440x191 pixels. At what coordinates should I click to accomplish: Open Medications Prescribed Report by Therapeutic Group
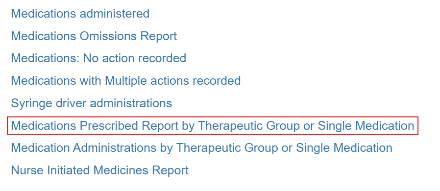point(213,126)
